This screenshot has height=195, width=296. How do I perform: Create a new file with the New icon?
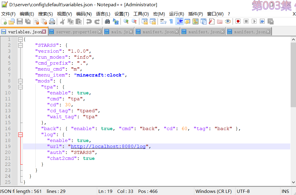pyautogui.click(x=4, y=22)
